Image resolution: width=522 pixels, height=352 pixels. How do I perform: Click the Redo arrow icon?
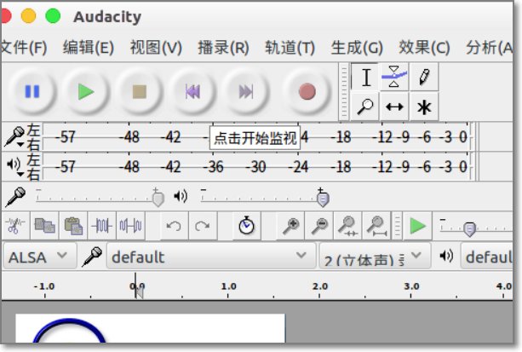pyautogui.click(x=203, y=226)
